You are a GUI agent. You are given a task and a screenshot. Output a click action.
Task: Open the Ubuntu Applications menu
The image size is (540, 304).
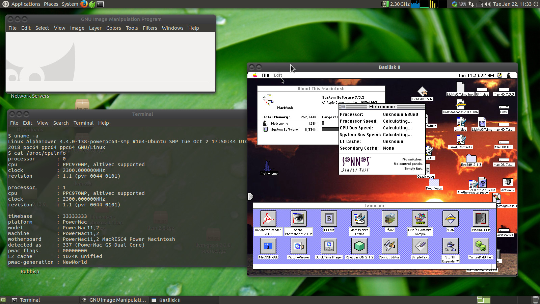22,4
